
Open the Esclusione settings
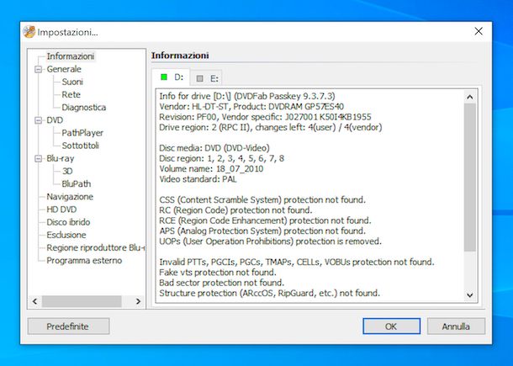coord(66,235)
